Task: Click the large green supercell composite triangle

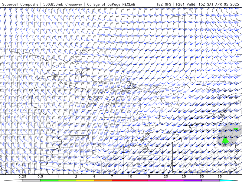Action: point(226,140)
